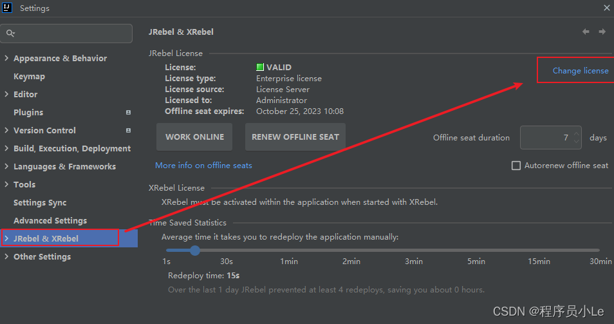Expand the Version Control chevron
Image resolution: width=614 pixels, height=324 pixels.
pos(6,130)
